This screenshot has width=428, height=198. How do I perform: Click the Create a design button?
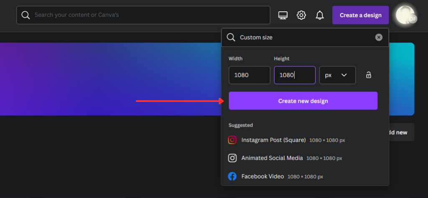pyautogui.click(x=360, y=15)
